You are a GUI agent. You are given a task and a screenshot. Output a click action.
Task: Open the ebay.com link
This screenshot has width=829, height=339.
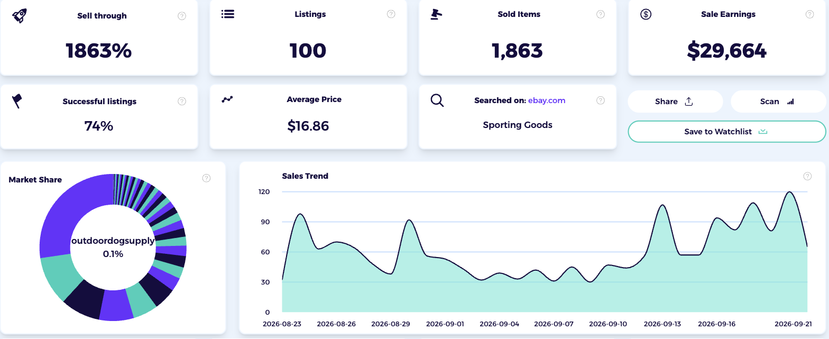547,100
